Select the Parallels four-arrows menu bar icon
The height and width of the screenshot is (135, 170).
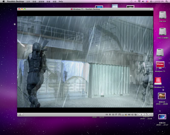[135, 1]
